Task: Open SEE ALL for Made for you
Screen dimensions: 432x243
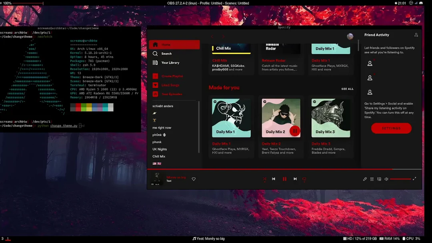Action: 348,89
